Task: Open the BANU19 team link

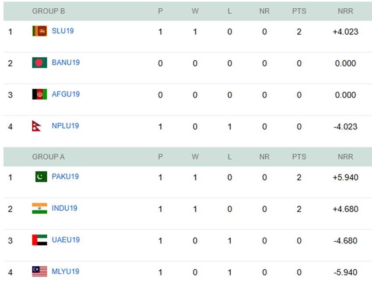Action: click(x=66, y=63)
